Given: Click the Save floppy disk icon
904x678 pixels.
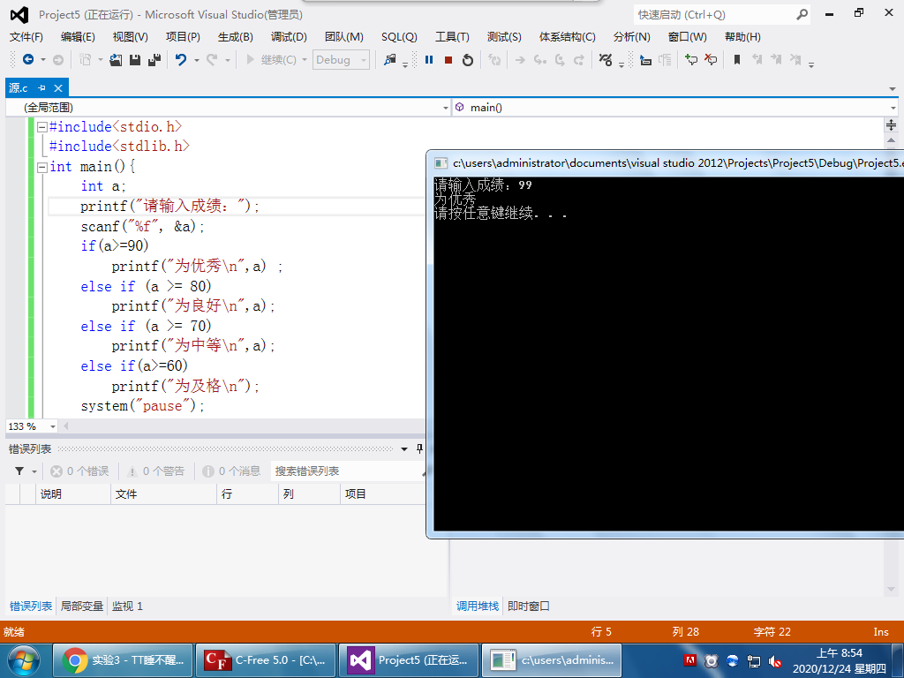Looking at the screenshot, I should coord(135,59).
